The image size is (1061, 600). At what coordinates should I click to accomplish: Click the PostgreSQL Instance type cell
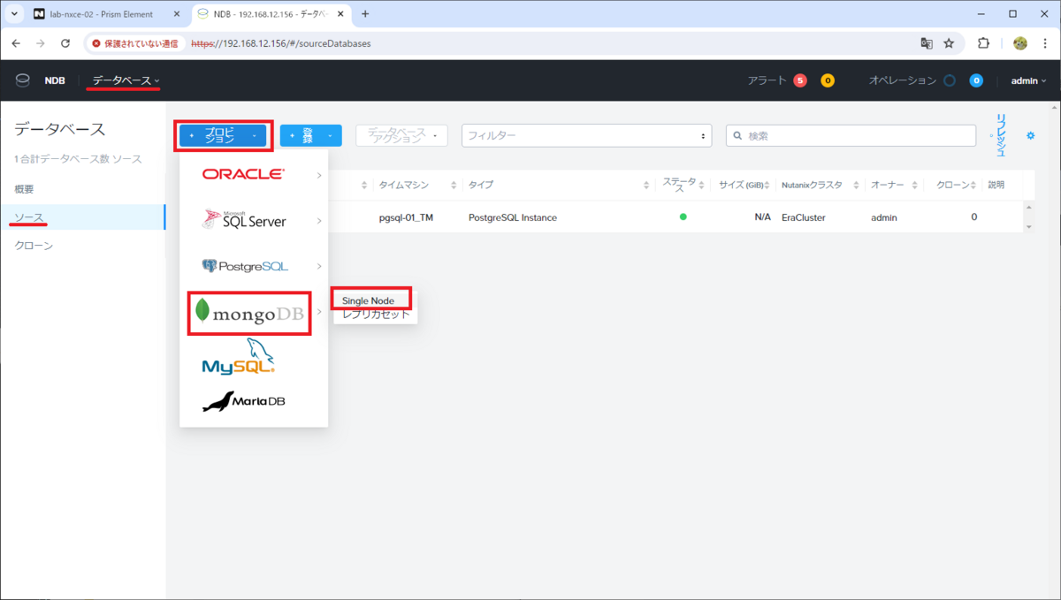coord(513,217)
